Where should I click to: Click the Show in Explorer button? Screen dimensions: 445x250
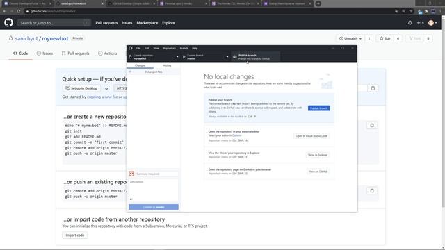318,155
